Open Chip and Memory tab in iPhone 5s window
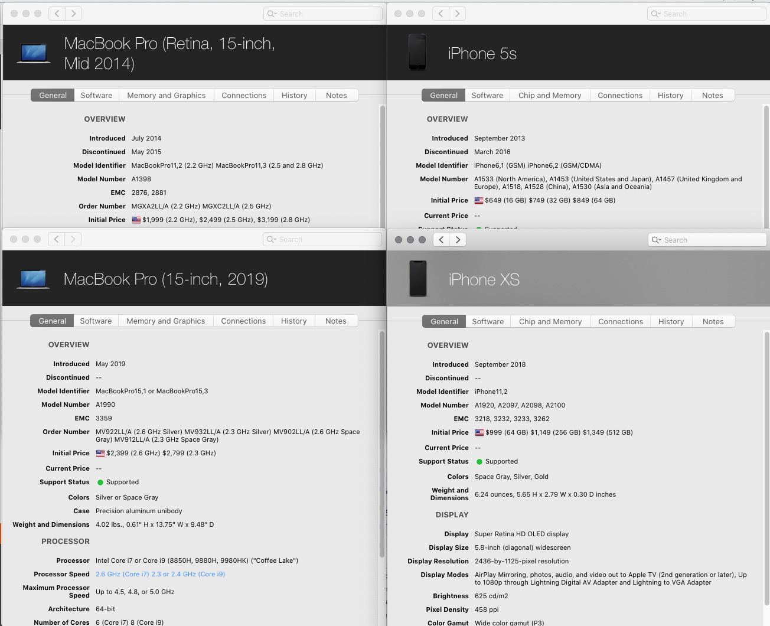Screen dimensions: 770x626 (x=550, y=95)
